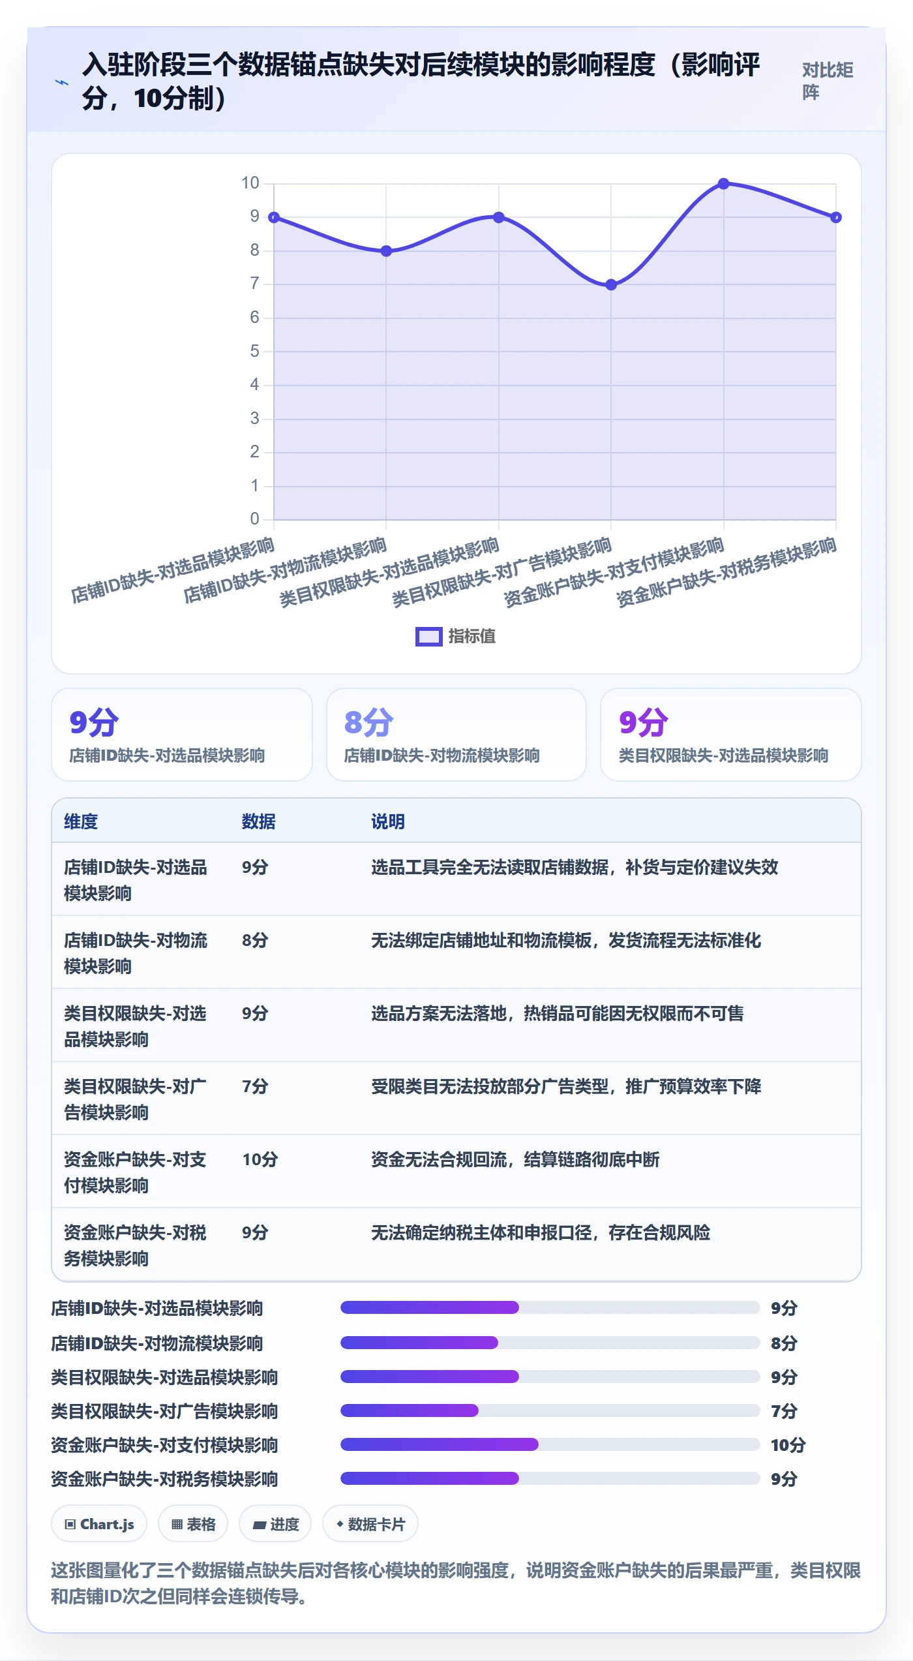
Task: Click the progress bar for 类目权限缺失-对广告模块影响
Action: pyautogui.click(x=550, y=1410)
